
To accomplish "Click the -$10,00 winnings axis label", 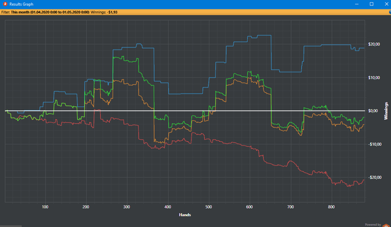I will pyautogui.click(x=375, y=144).
